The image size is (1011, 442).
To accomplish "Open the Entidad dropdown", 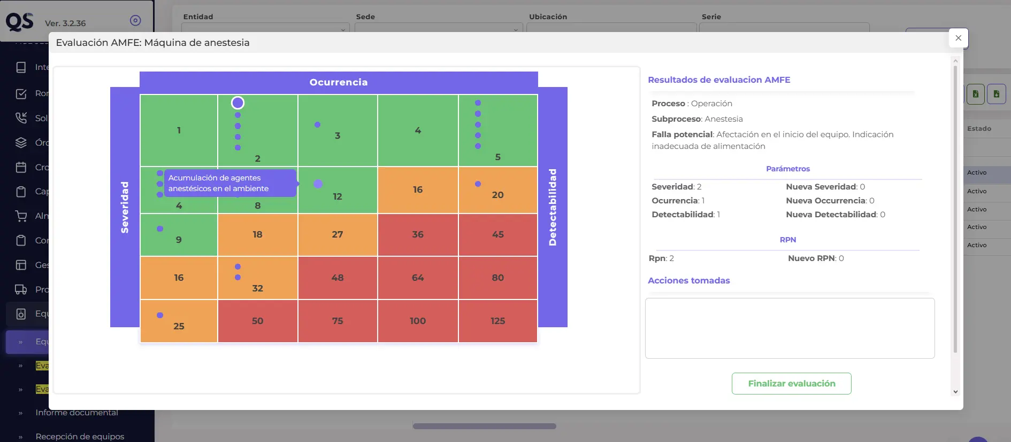I will tap(265, 28).
